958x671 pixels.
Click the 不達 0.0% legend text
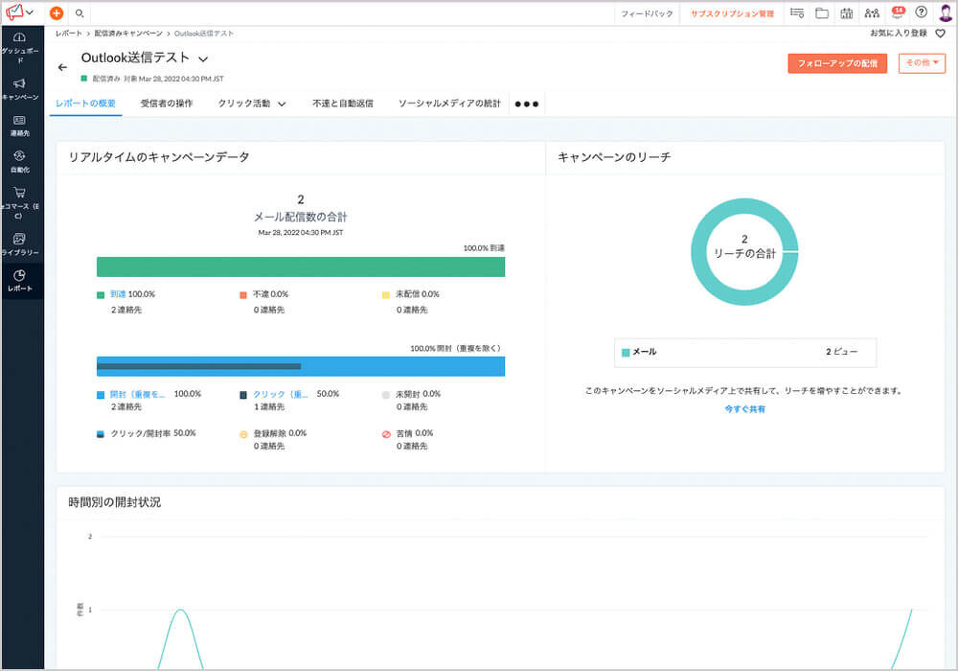[x=271, y=294]
